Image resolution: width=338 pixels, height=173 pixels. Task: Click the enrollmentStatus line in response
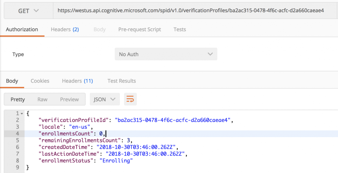(86, 161)
